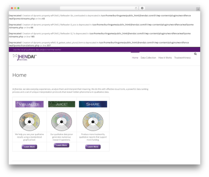Select the Visualize banner image

click(x=29, y=104)
